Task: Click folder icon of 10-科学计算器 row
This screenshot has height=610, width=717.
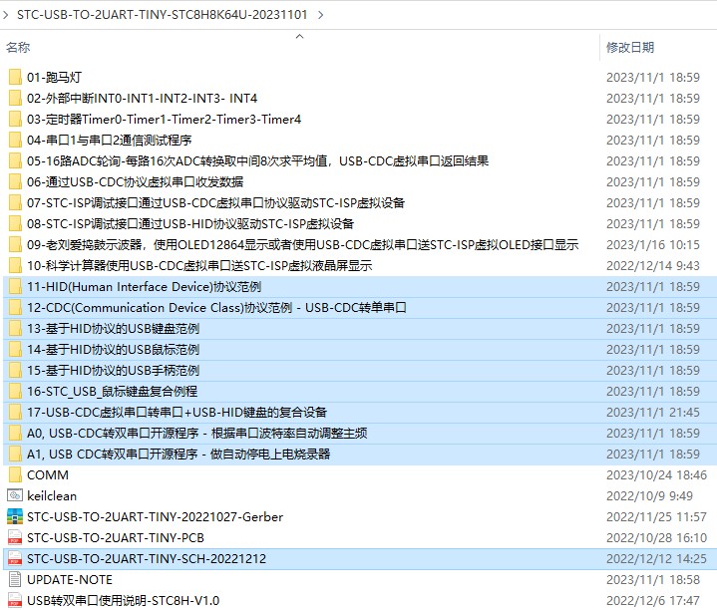Action: coord(15,265)
